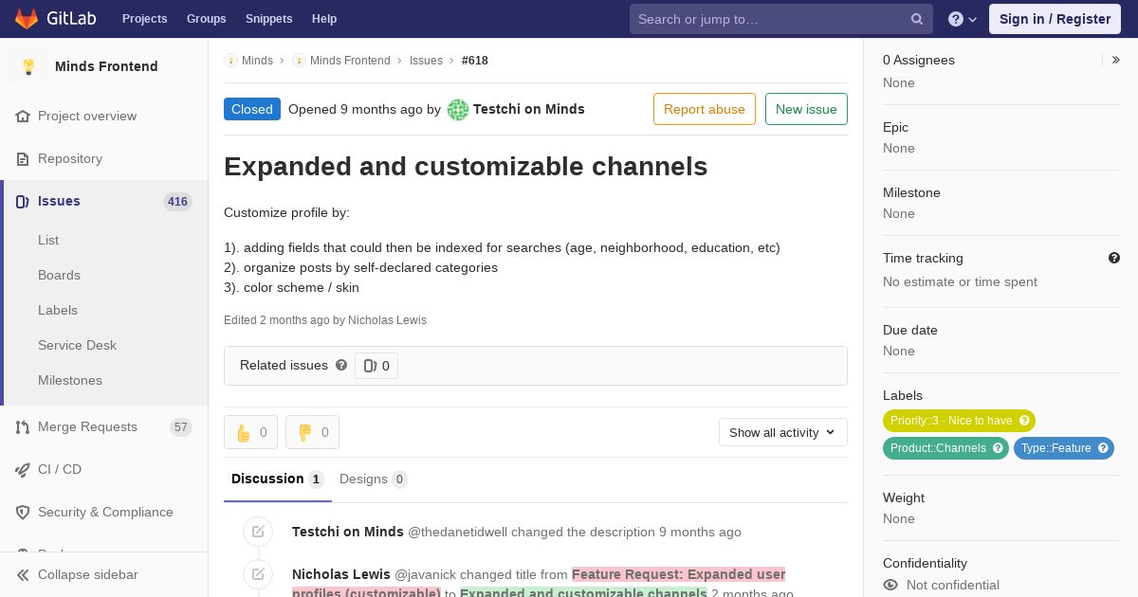The height and width of the screenshot is (597, 1138).
Task: Click the Repository file icon
Action: point(23,159)
